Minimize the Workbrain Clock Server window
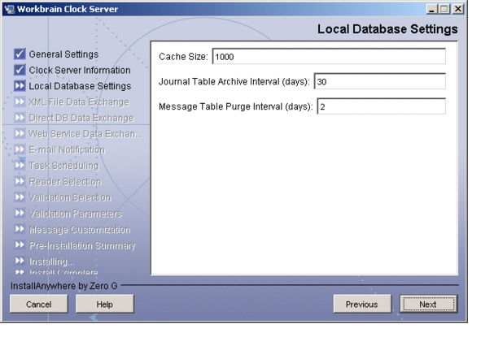Image resolution: width=481 pixels, height=337 pixels. click(431, 9)
